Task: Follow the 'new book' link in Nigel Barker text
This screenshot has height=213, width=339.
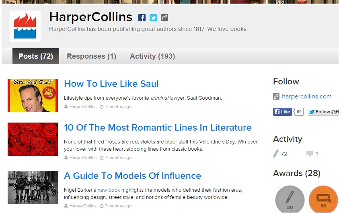Action: tap(109, 190)
